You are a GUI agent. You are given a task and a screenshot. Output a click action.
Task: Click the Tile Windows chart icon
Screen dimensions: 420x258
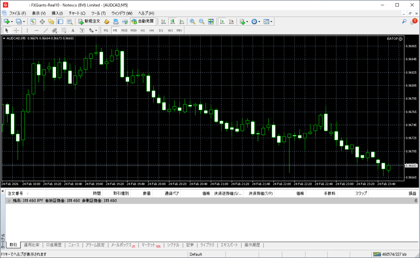click(211, 21)
